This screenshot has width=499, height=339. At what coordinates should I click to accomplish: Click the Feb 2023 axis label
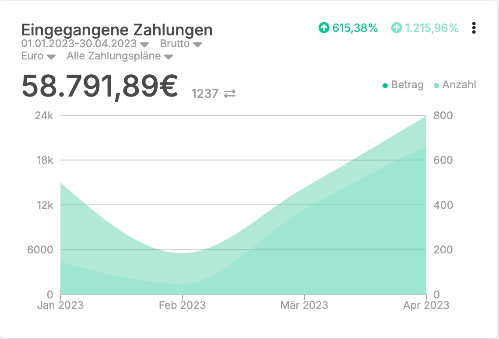pos(183,305)
